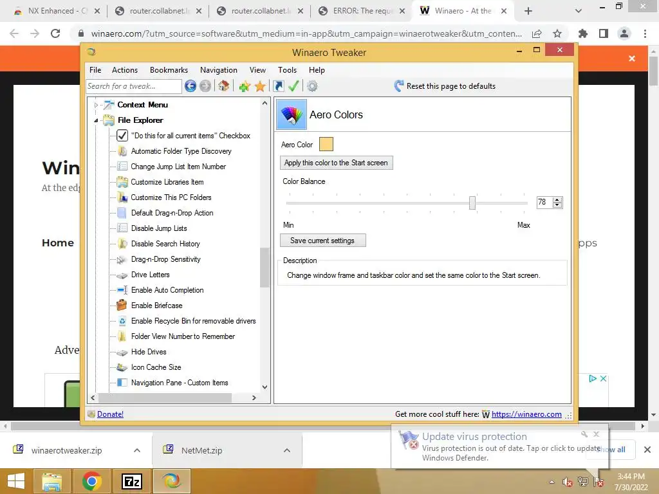Increase Color Balance value with up spinner
Viewport: 659px width, 494px height.
pos(557,199)
